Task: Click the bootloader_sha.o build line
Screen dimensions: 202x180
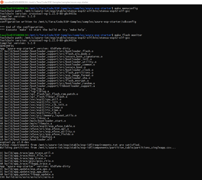Action: coord(45,78)
